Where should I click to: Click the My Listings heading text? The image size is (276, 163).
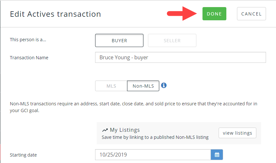(x=125, y=130)
